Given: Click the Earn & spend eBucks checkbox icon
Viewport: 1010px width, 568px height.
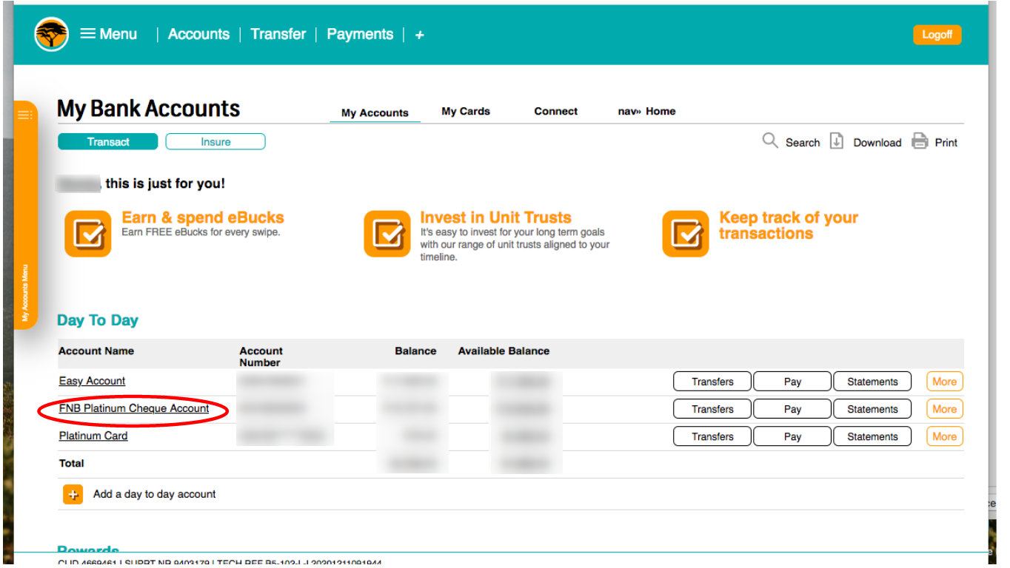Looking at the screenshot, I should pos(88,234).
